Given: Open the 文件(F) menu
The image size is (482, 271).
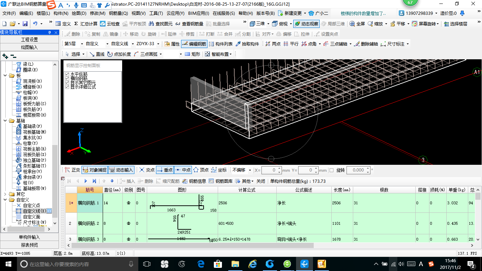Looking at the screenshot, I should (9, 13).
